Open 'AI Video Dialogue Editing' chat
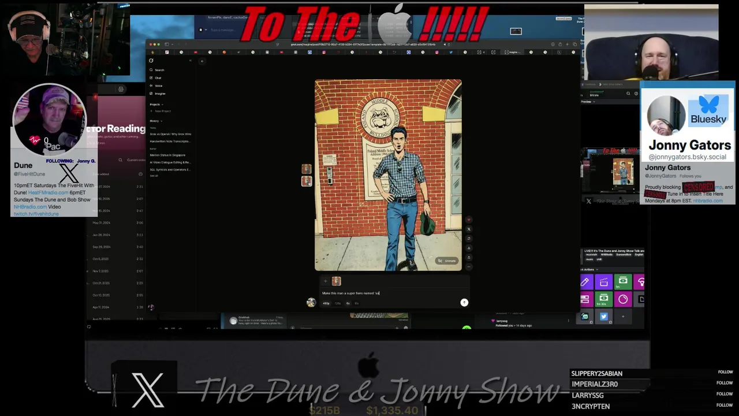Screen dimensions: 739x416 (x=170, y=162)
